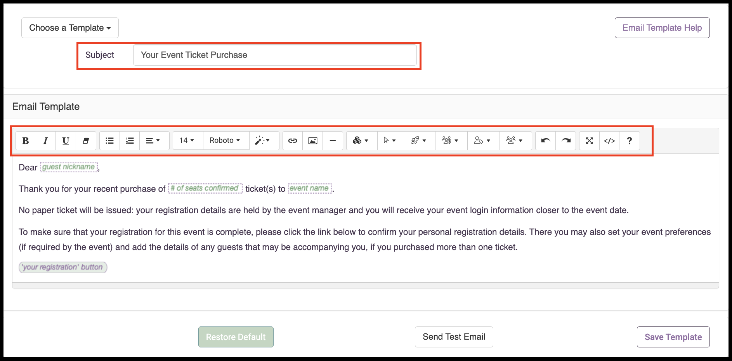Insert an ordered numbered list
Viewport: 732px width, 361px height.
(130, 141)
